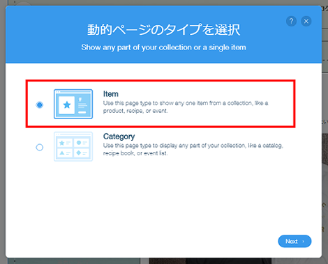328x264 pixels.
Task: Click the Item title text
Action: coord(111,94)
